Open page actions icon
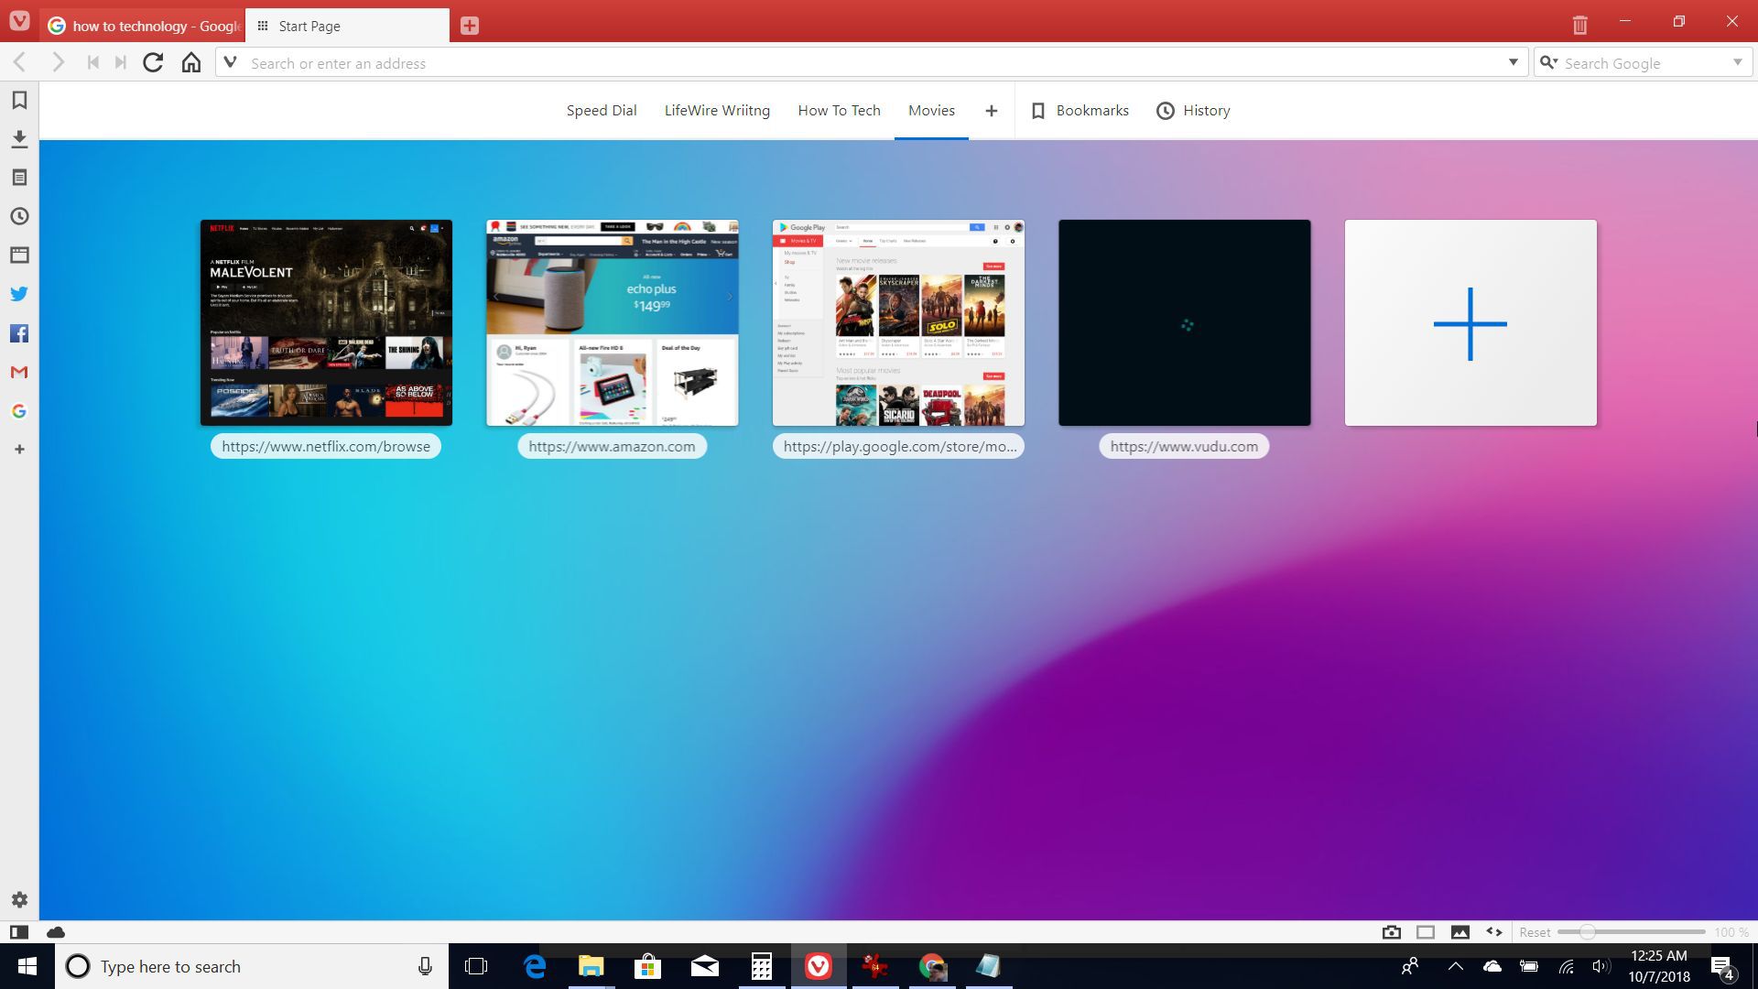Viewport: 1758px width, 989px height. [1494, 932]
